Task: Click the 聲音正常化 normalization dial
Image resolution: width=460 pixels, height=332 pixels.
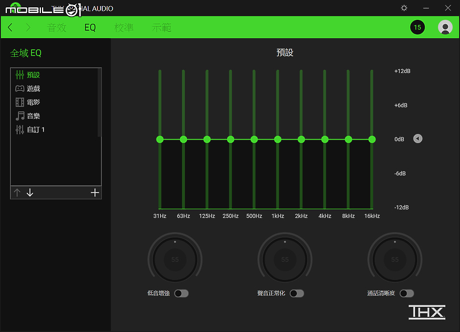Action: click(285, 259)
